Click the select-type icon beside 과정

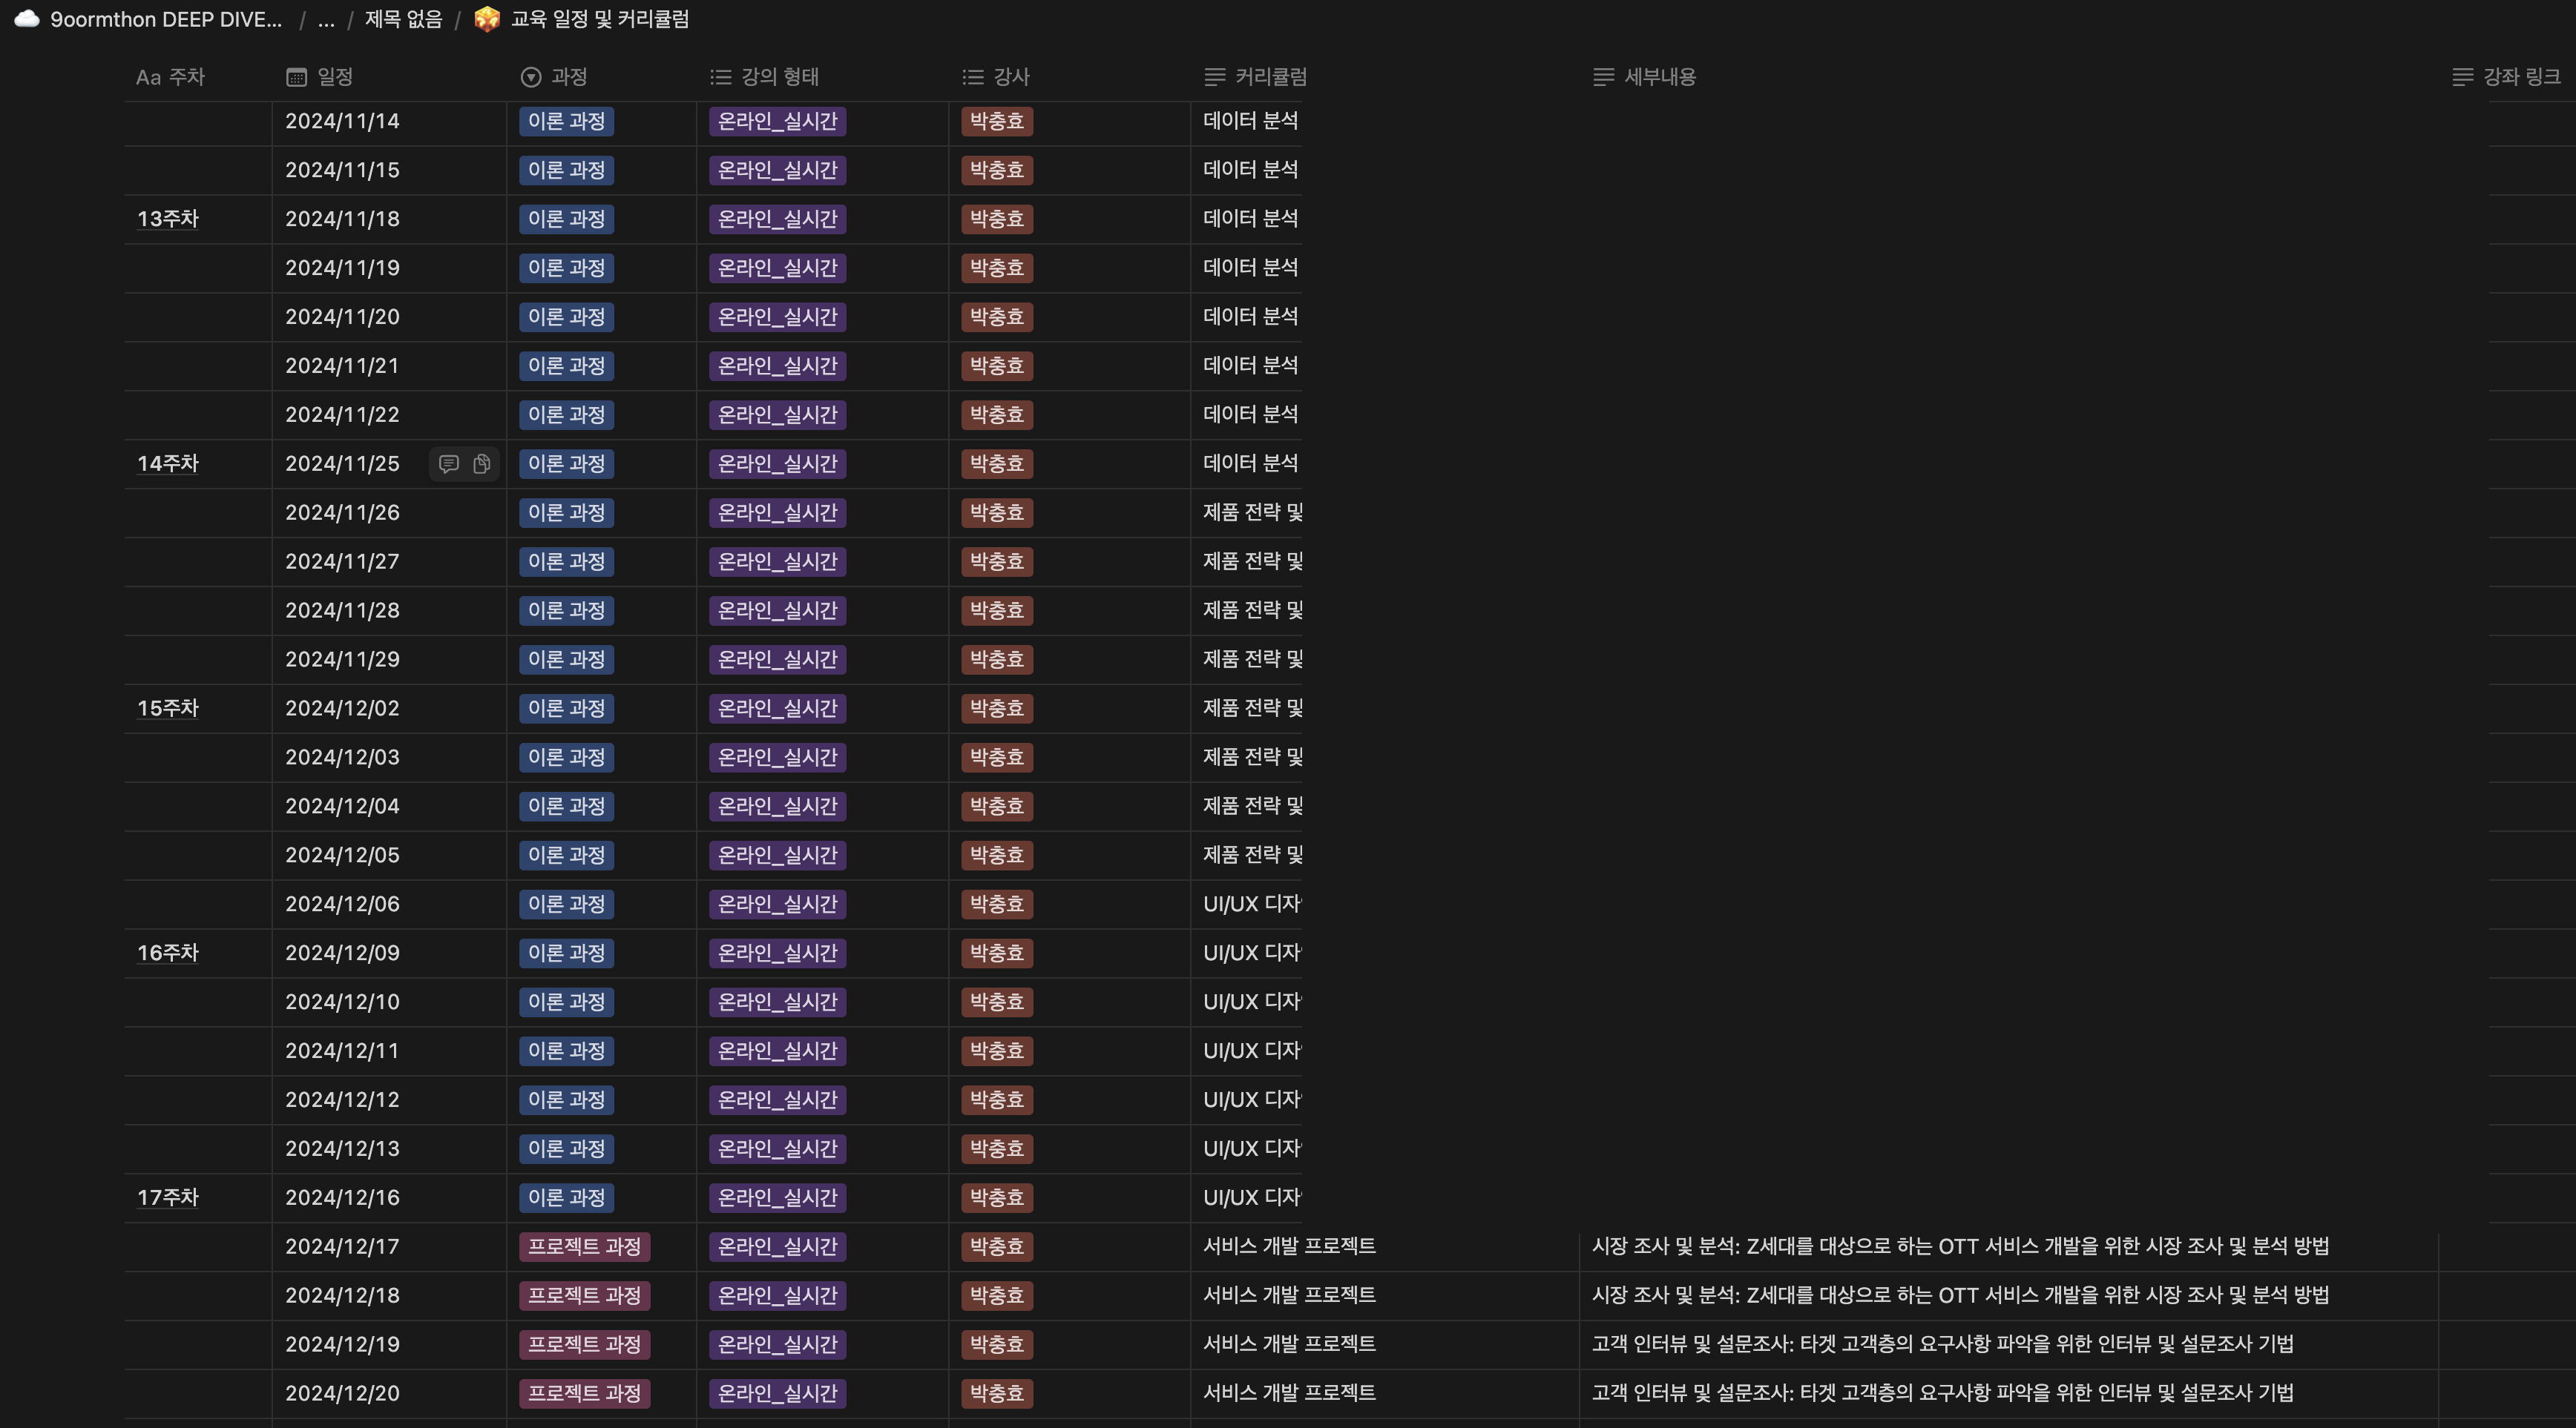(531, 77)
